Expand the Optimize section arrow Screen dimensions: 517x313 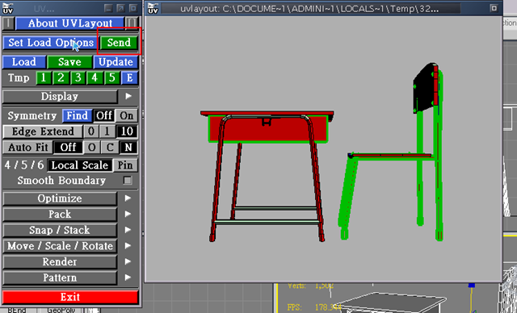pyautogui.click(x=128, y=198)
